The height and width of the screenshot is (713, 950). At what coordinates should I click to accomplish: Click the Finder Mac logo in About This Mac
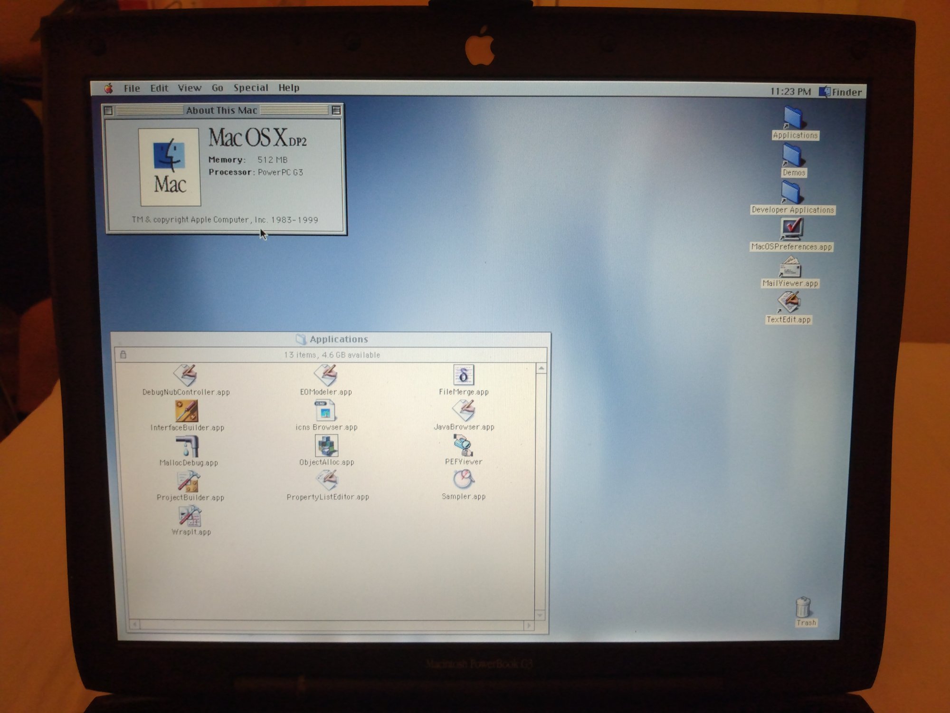(x=170, y=167)
